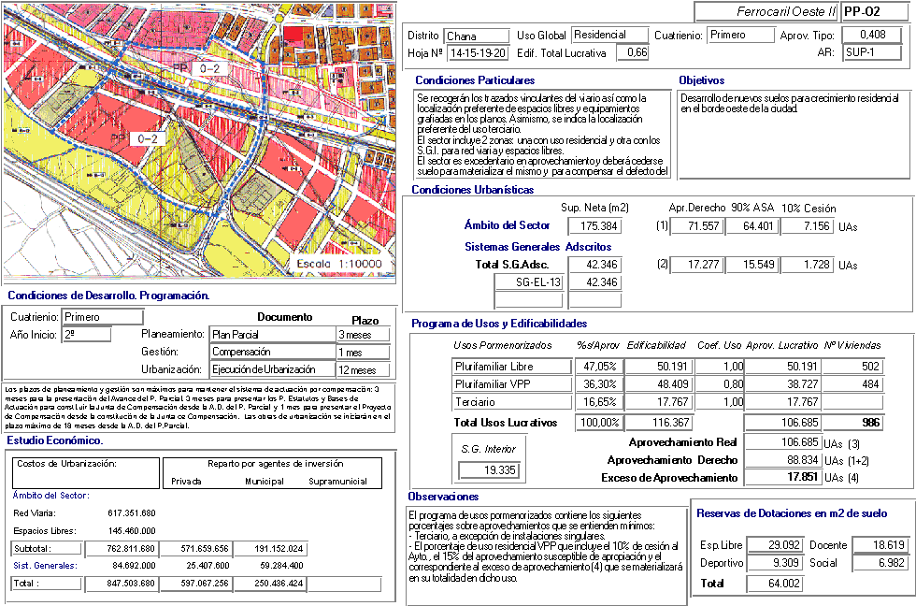Select the Ferrocaril Oeste II title field

pyautogui.click(x=766, y=12)
